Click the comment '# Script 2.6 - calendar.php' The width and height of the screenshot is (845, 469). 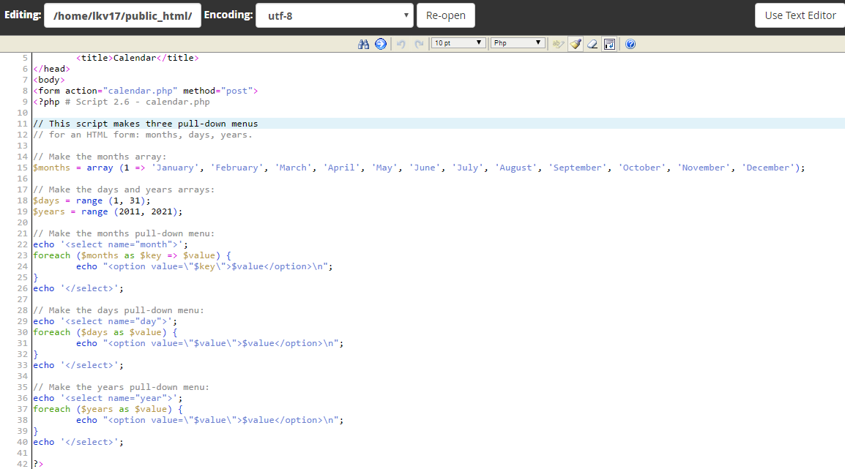pyautogui.click(x=138, y=102)
